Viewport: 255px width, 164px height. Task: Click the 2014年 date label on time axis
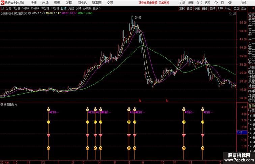(5, 162)
